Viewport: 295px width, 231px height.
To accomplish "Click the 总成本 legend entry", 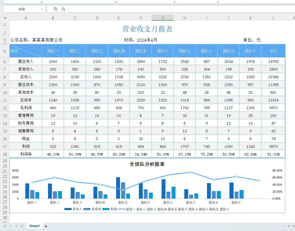I will (x=92, y=209).
